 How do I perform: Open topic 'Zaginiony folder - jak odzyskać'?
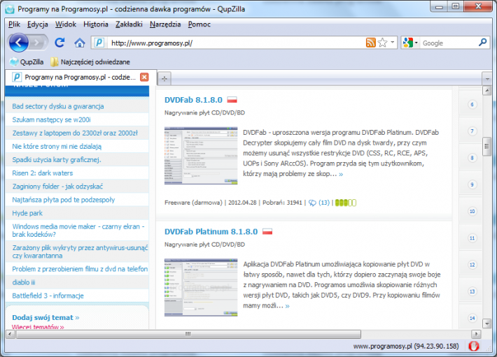click(x=57, y=187)
